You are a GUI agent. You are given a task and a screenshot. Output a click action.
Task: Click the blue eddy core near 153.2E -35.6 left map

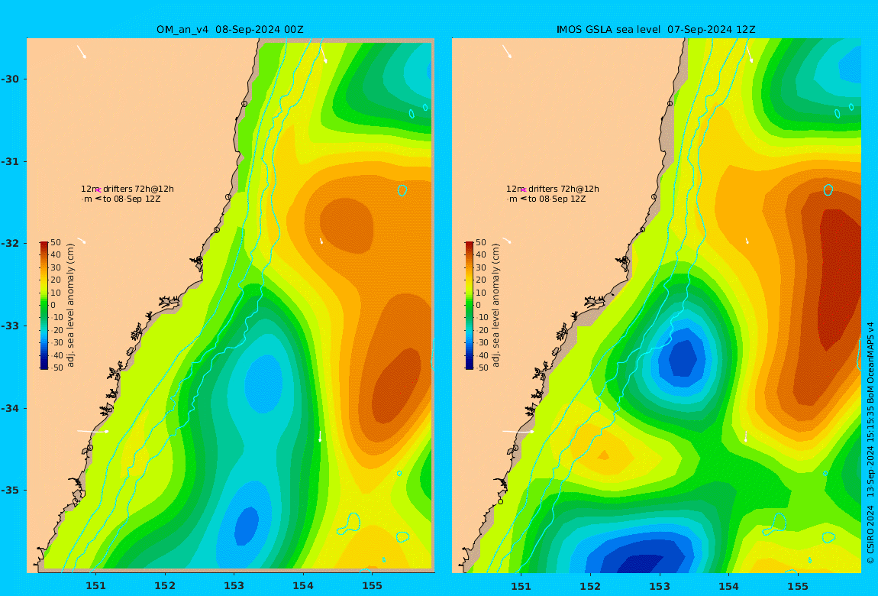(247, 526)
